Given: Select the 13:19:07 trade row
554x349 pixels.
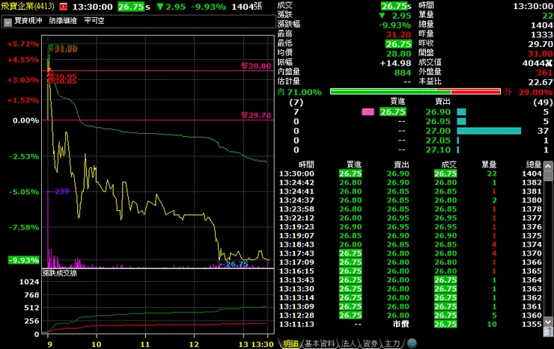Looking at the screenshot, I should pos(410,235).
